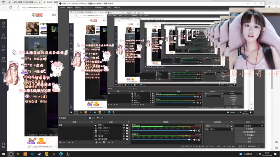The height and width of the screenshot is (157, 280).
Task: Move source up with the up arrow in Sources panel
Action: (x=108, y=142)
